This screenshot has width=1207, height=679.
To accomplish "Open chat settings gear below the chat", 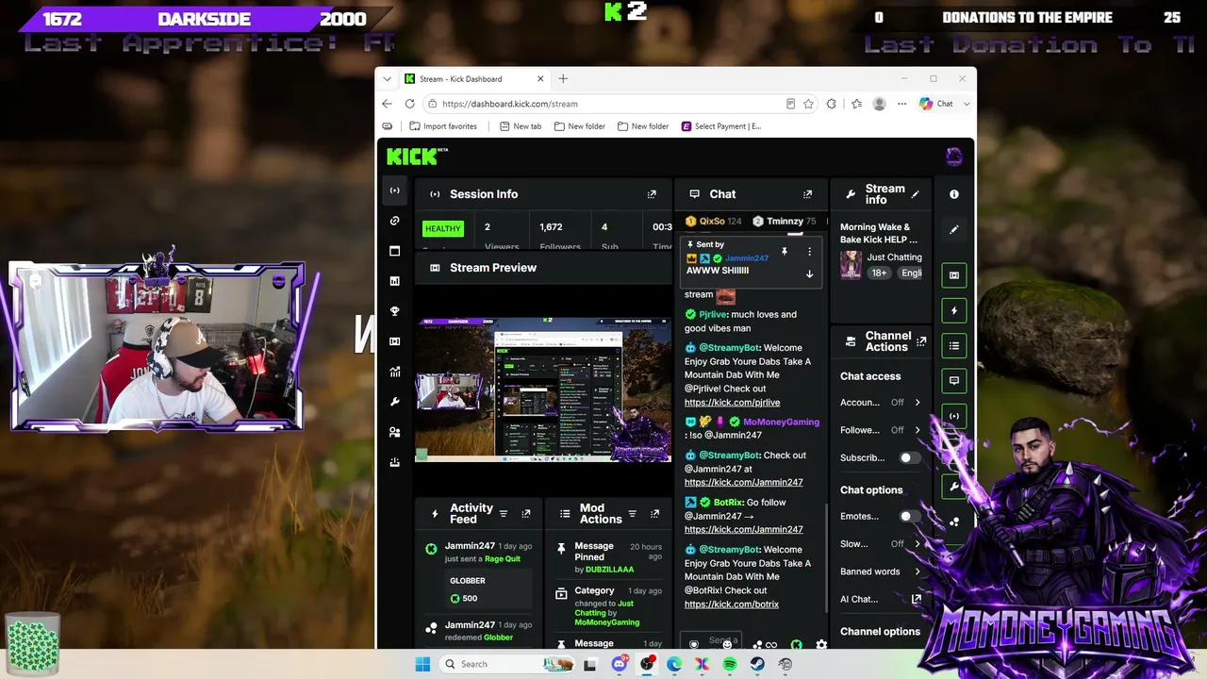I will tap(821, 645).
